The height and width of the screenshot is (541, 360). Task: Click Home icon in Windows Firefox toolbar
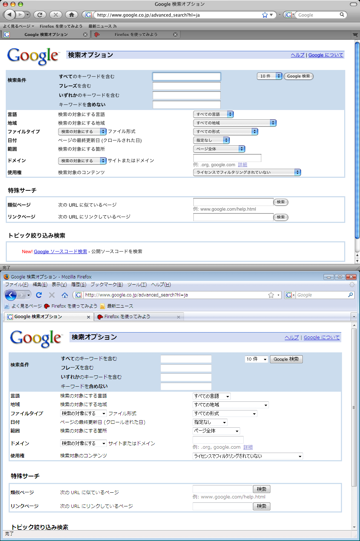tap(65, 295)
